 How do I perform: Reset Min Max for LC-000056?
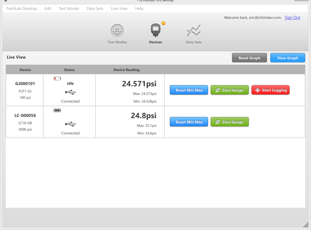point(189,122)
